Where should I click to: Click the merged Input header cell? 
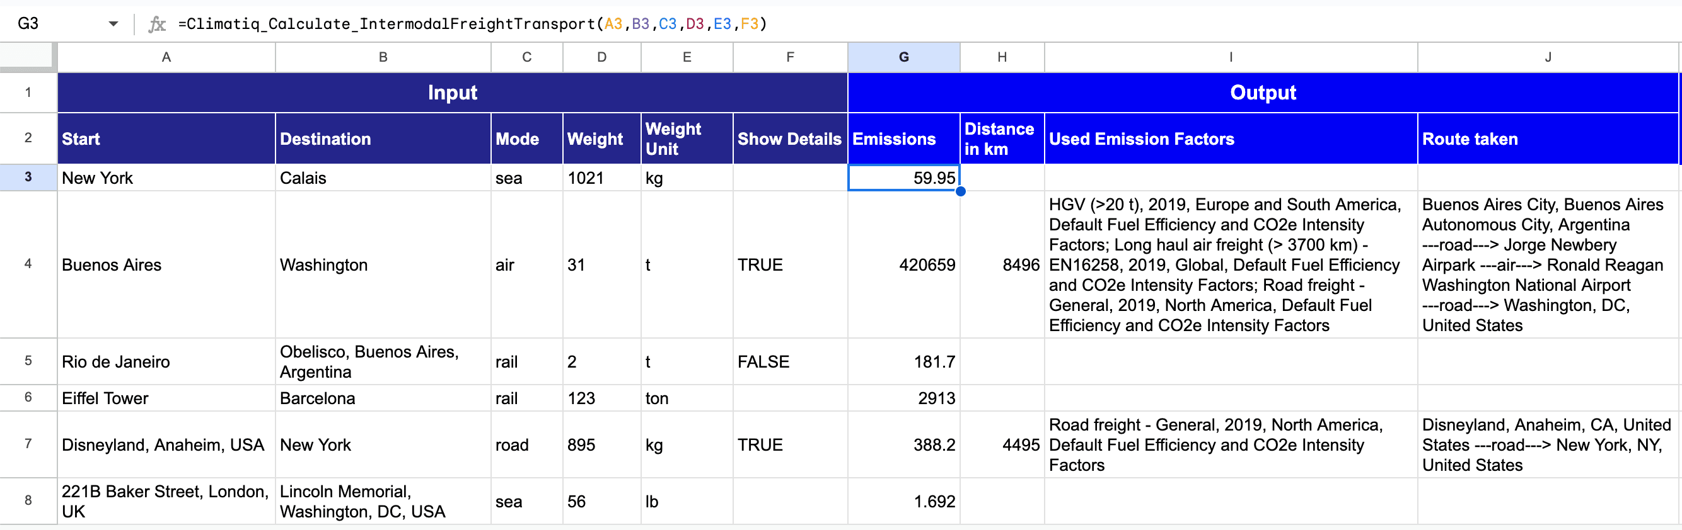tap(453, 93)
